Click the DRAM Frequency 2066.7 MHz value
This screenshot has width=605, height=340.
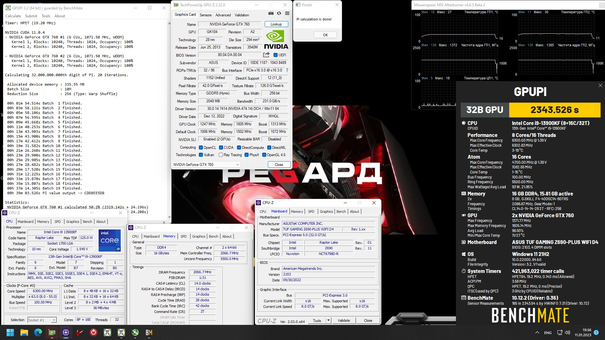pos(202,272)
